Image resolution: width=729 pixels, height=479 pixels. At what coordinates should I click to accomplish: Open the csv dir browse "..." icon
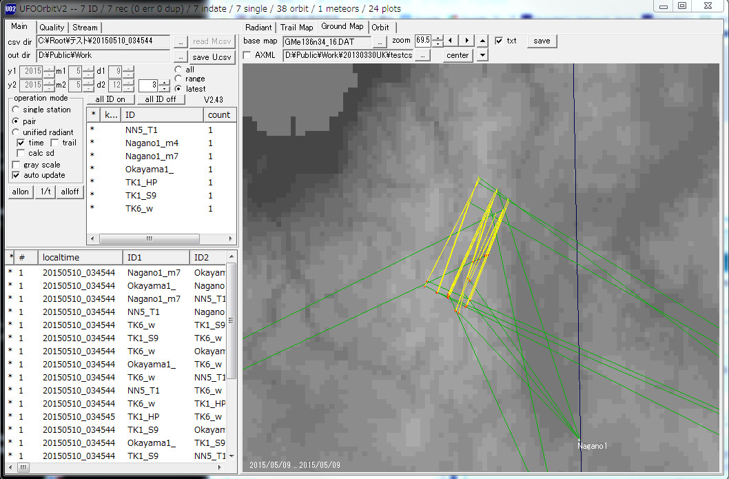click(181, 41)
